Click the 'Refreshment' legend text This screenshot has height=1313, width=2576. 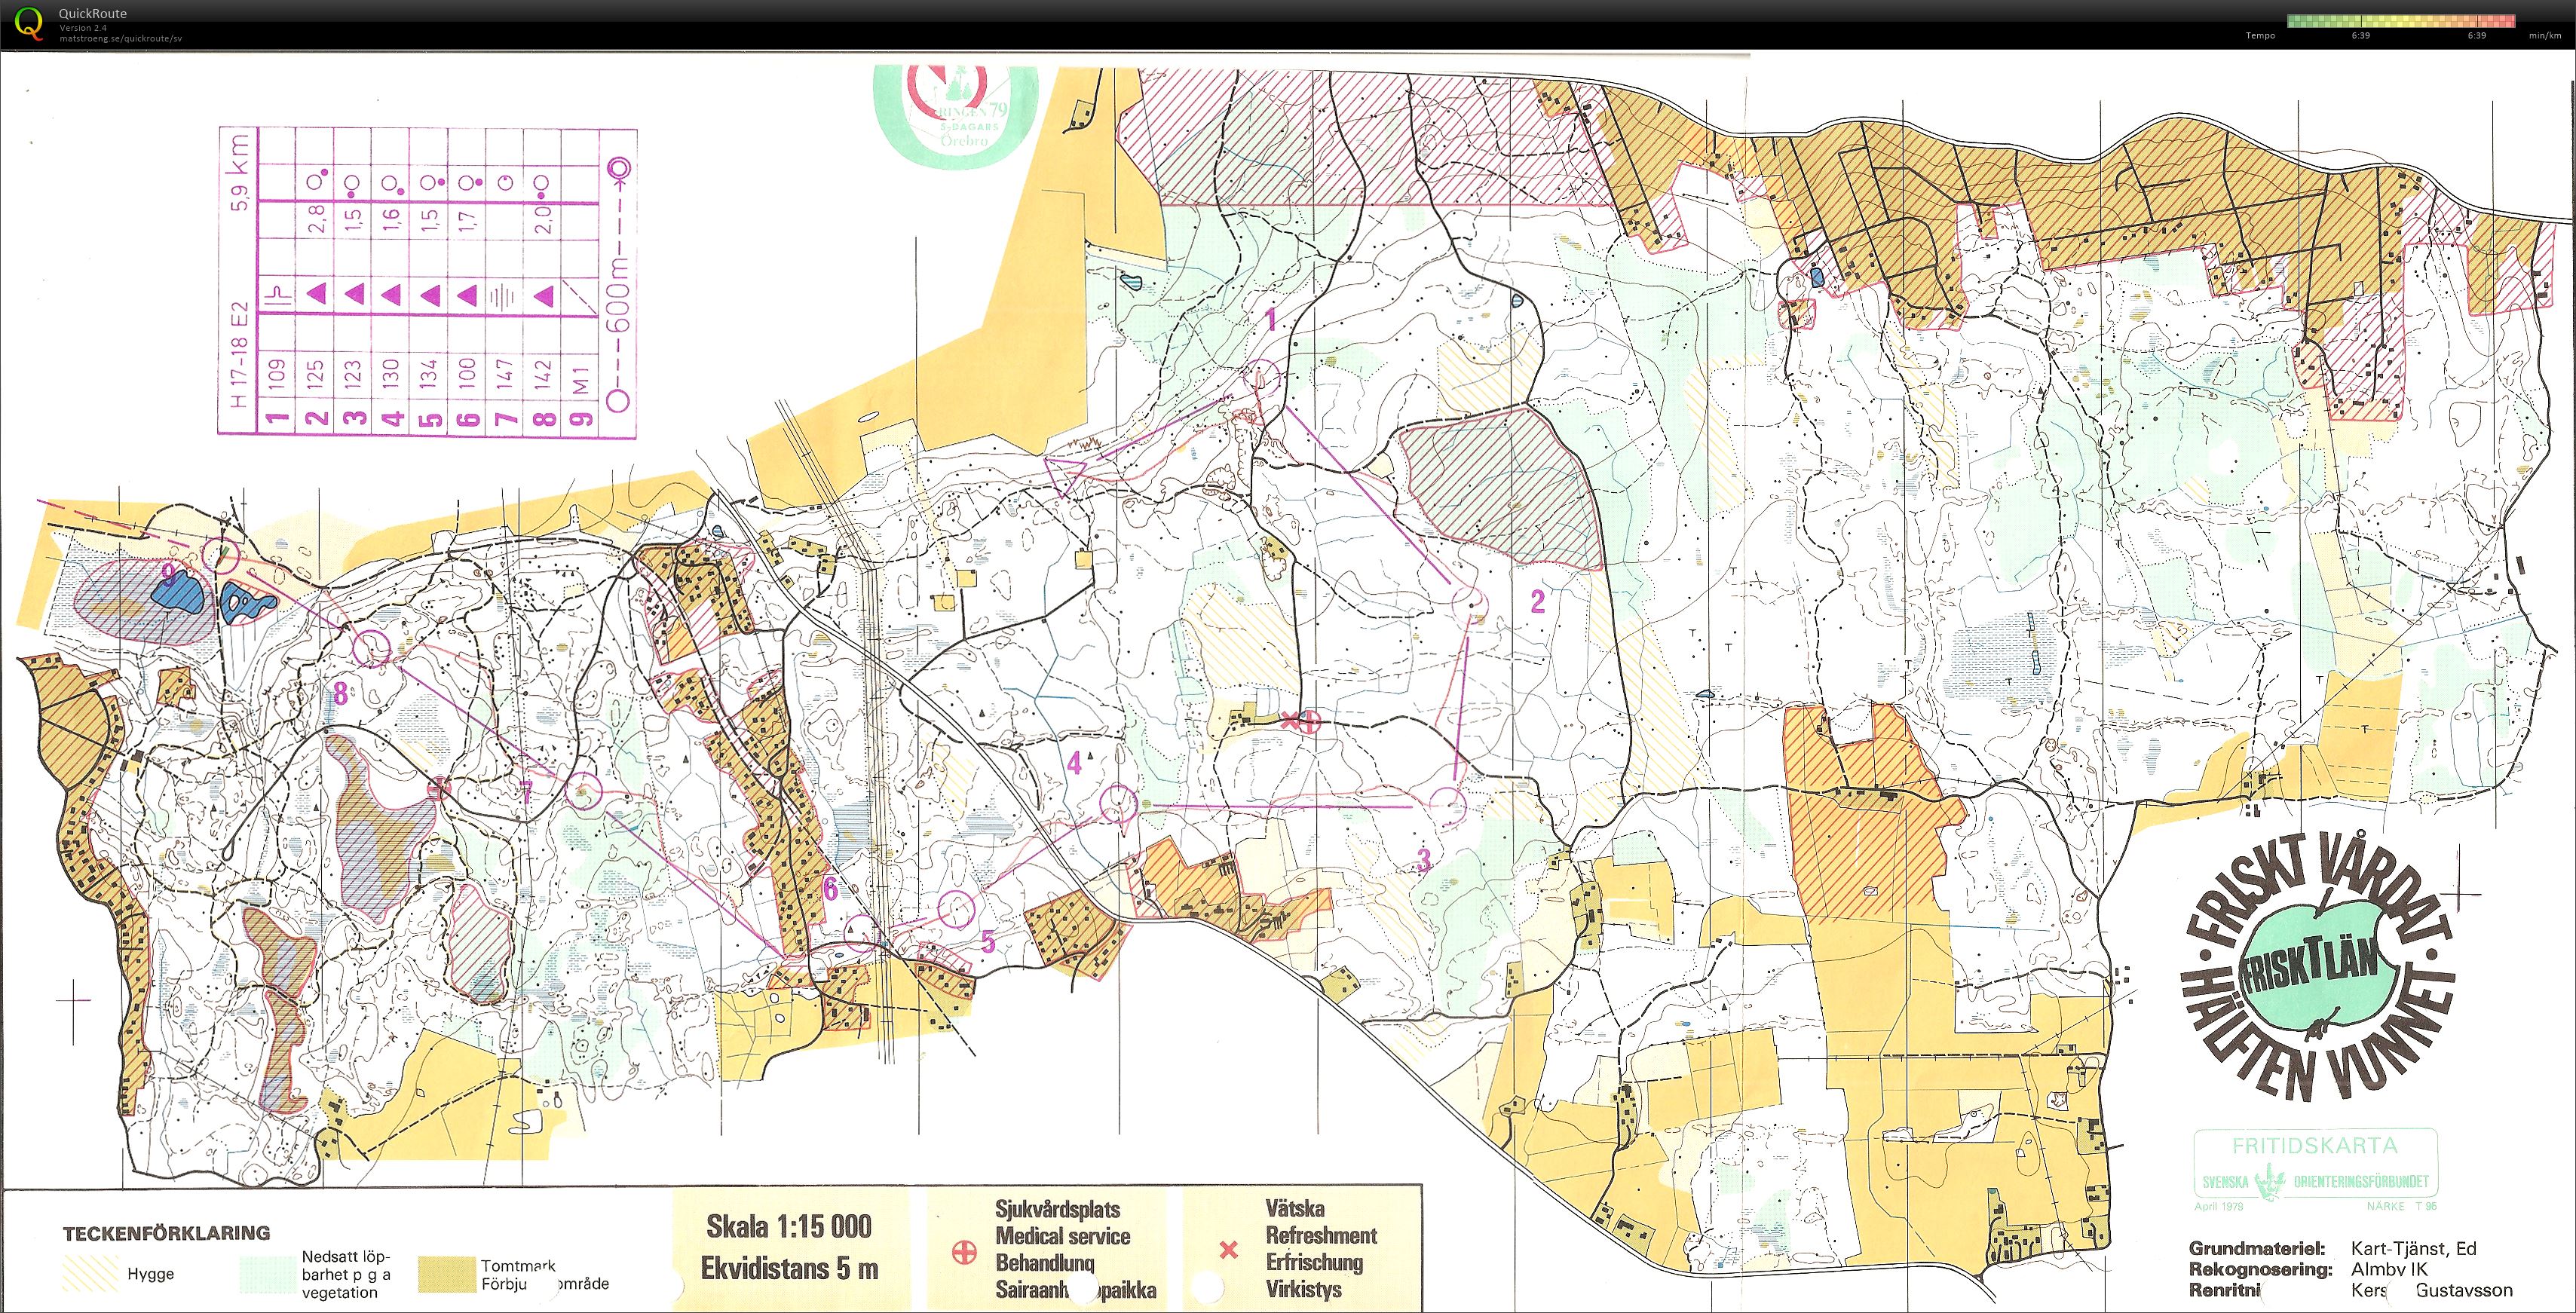tap(1321, 1235)
